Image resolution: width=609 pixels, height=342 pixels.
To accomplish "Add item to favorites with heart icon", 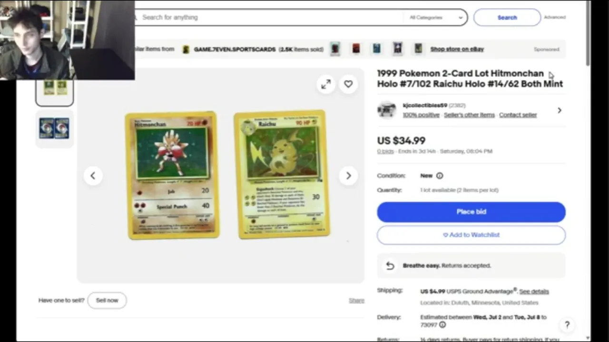I will (348, 85).
